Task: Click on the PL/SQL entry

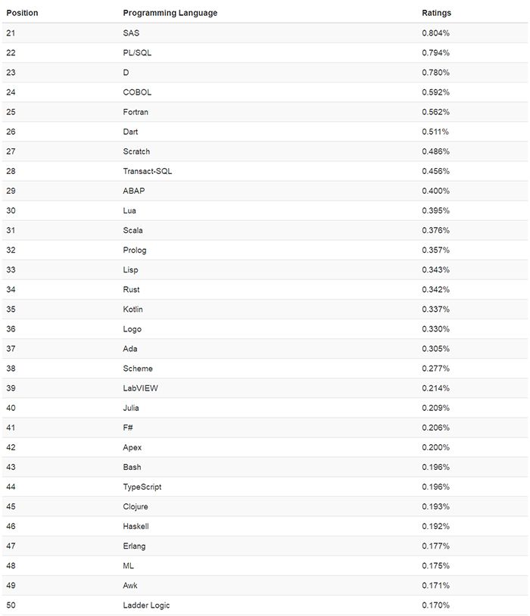Action: pyautogui.click(x=137, y=53)
